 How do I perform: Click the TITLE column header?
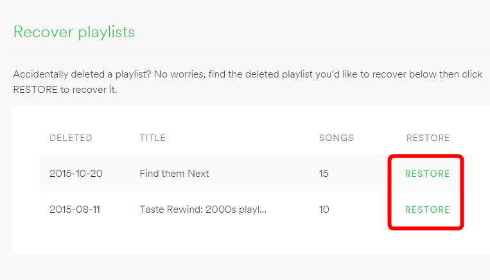[x=152, y=138]
